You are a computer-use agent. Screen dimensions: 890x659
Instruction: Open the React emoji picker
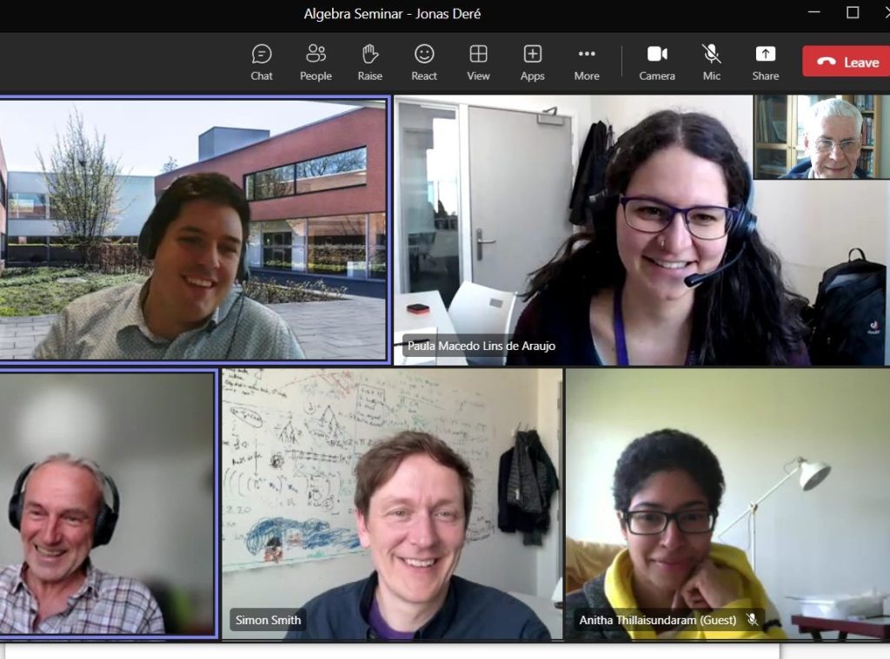[x=424, y=63]
